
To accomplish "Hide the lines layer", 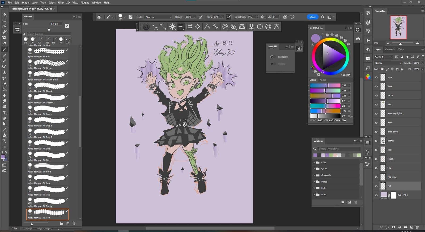I will pos(376,86).
